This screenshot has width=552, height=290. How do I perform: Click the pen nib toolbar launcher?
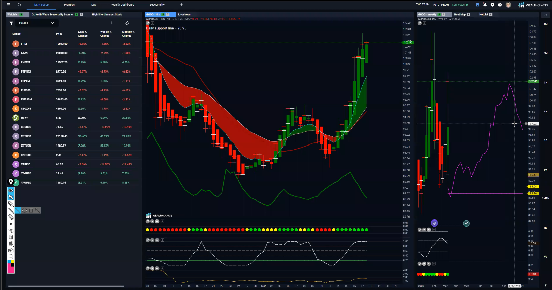11,182
